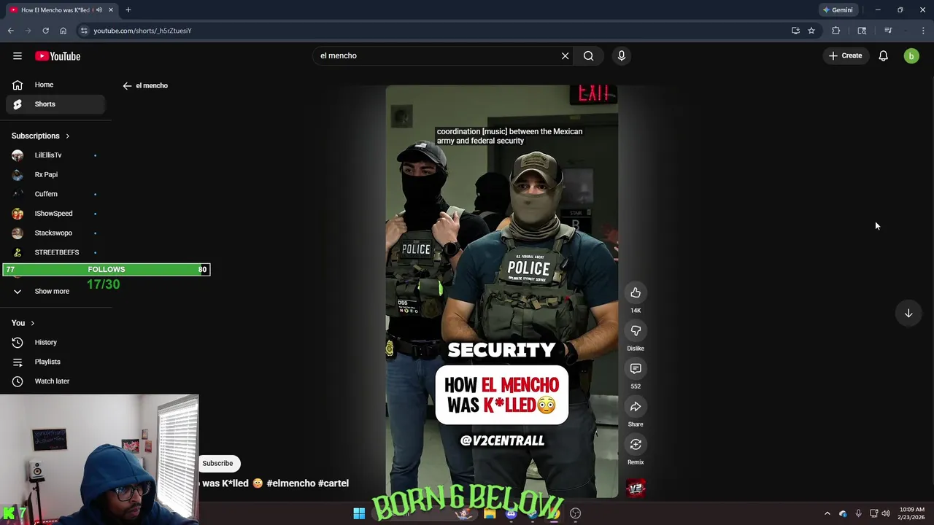Click the address bar URL
Screen dimensions: 934x525
(x=142, y=31)
